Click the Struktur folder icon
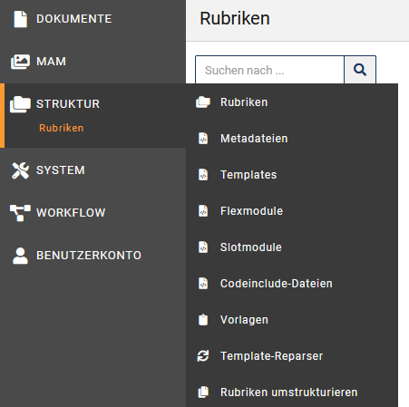The width and height of the screenshot is (409, 407). pyautogui.click(x=20, y=104)
